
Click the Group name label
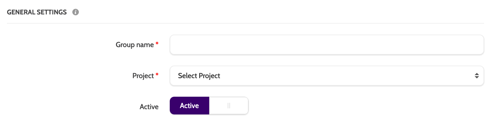[x=135, y=45]
